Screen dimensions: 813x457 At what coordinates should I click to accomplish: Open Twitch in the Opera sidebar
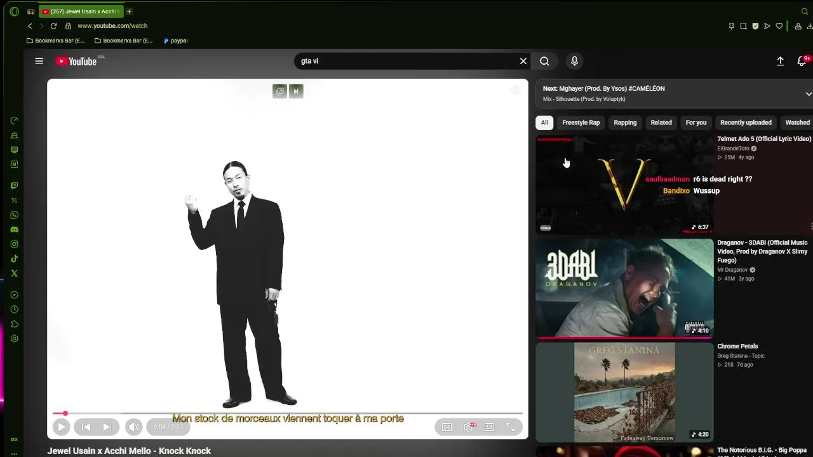pyautogui.click(x=14, y=186)
